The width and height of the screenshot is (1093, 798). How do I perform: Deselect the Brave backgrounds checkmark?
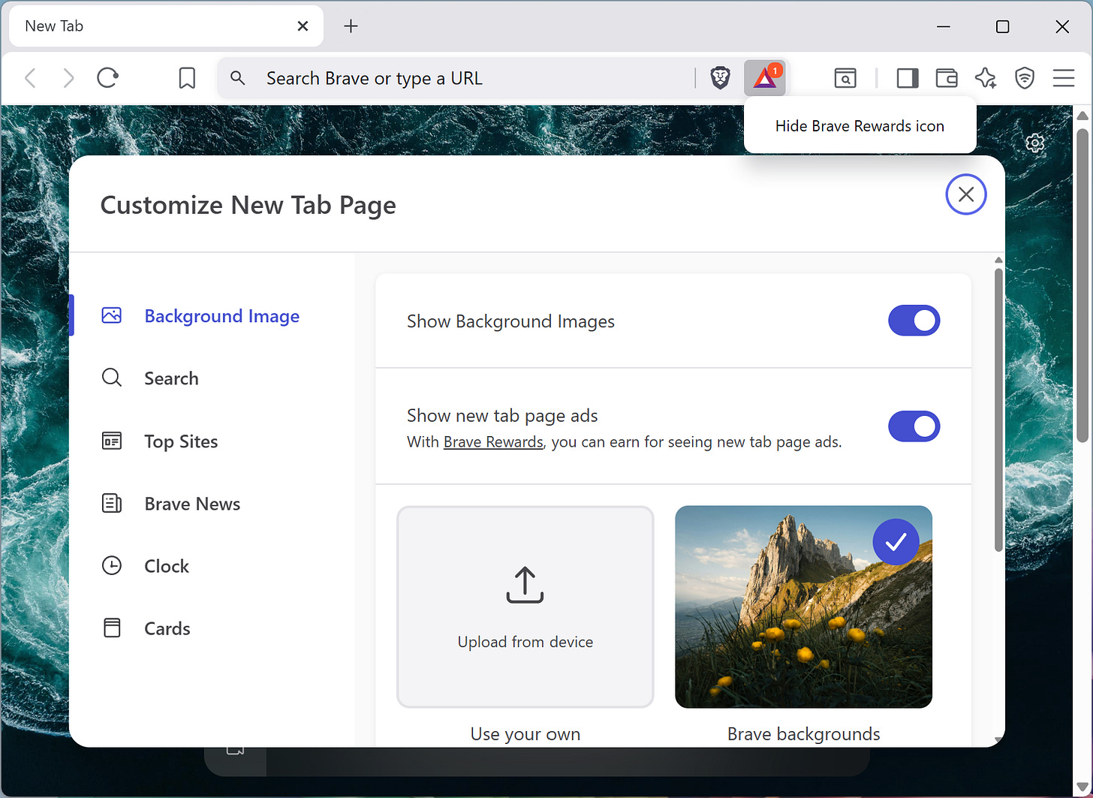(x=896, y=542)
